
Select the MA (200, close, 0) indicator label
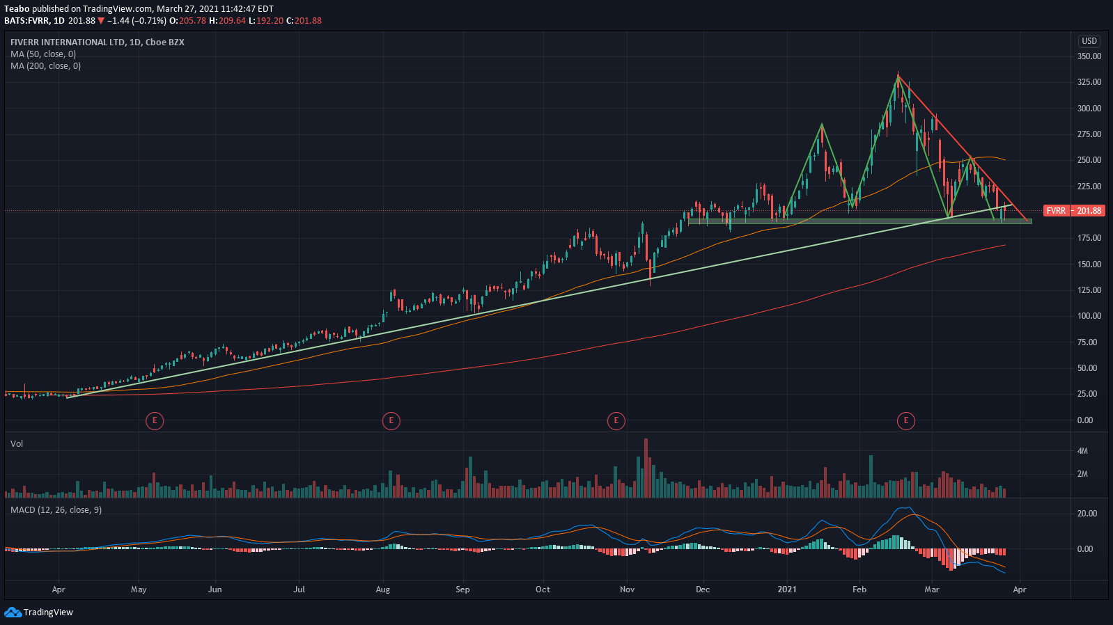click(45, 66)
